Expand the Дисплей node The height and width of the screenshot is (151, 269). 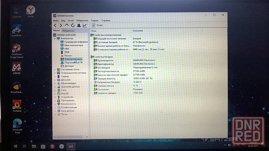click(x=55, y=80)
